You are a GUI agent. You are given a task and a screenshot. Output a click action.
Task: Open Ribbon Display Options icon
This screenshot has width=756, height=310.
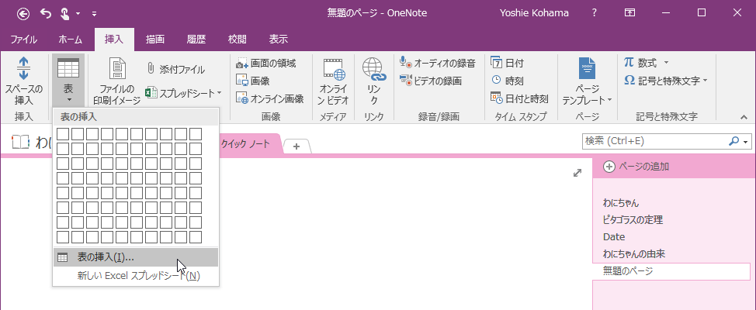pyautogui.click(x=629, y=13)
